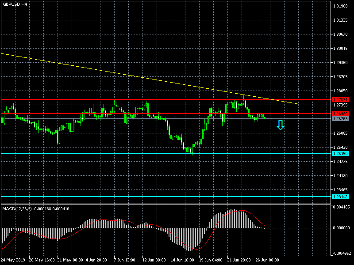Click the 28 May 16:00 time label
The height and width of the screenshot is (265, 354).
(42, 260)
